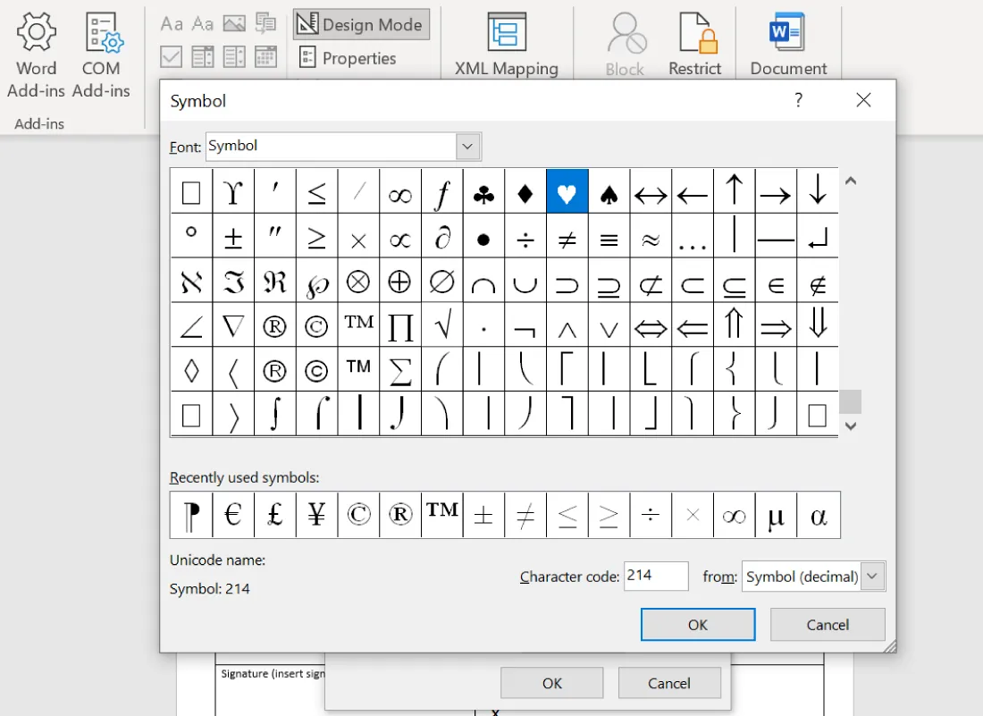This screenshot has height=716, width=983.
Task: Toggle Design Mode off
Action: 361,24
